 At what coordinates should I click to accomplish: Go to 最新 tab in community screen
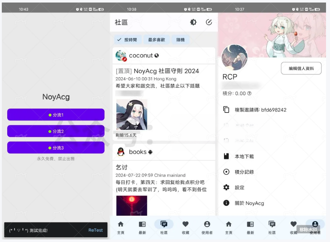(142, 228)
